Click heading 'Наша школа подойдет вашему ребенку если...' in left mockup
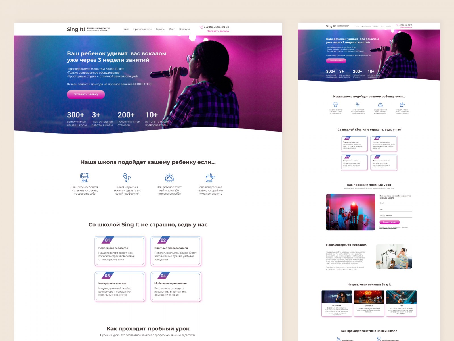Screen dimensions: 454x341 coord(148,162)
